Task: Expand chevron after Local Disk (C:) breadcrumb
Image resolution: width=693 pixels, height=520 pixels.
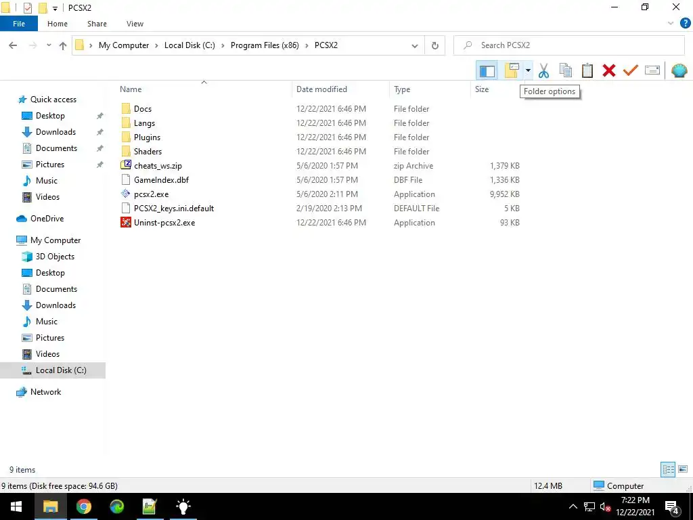Action: click(223, 45)
